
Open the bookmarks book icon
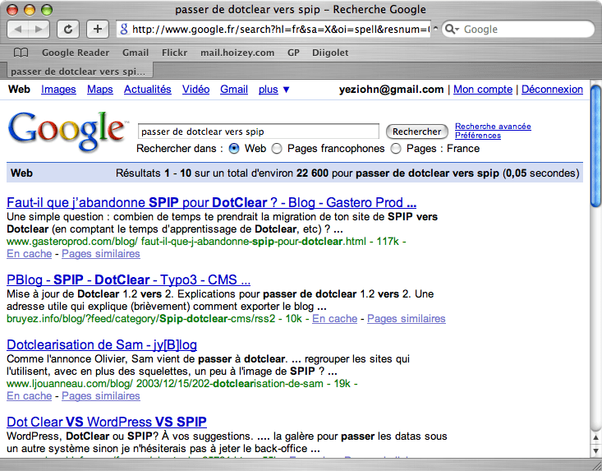pos(21,53)
